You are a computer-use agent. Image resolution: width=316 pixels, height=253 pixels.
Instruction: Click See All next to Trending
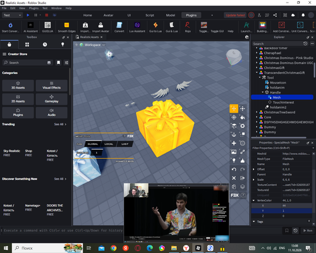[x=60, y=125]
